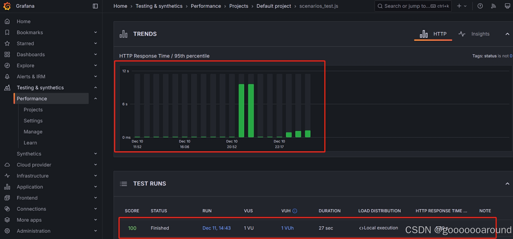This screenshot has height=239, width=513.
Task: Expand the Application section chevron
Action: 96,187
